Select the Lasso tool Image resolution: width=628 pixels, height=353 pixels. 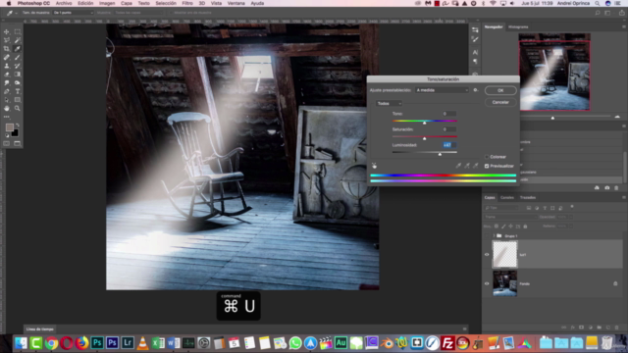7,40
